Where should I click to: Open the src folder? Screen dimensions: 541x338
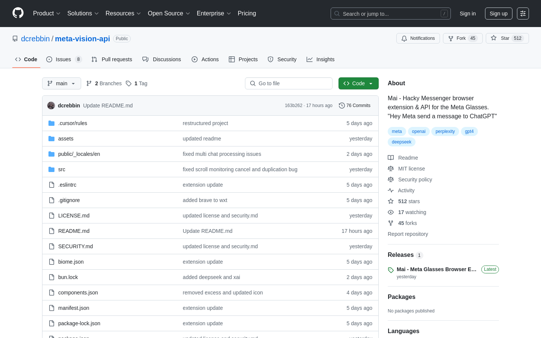(x=62, y=169)
